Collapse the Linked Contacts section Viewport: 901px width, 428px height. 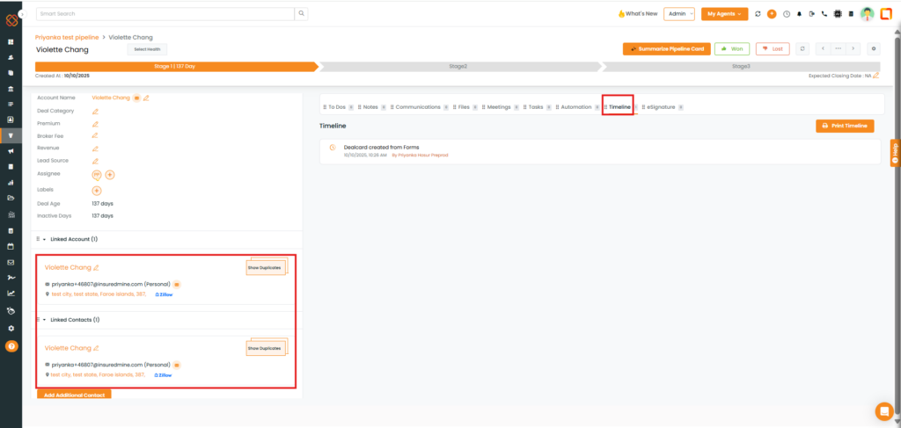[44, 320]
